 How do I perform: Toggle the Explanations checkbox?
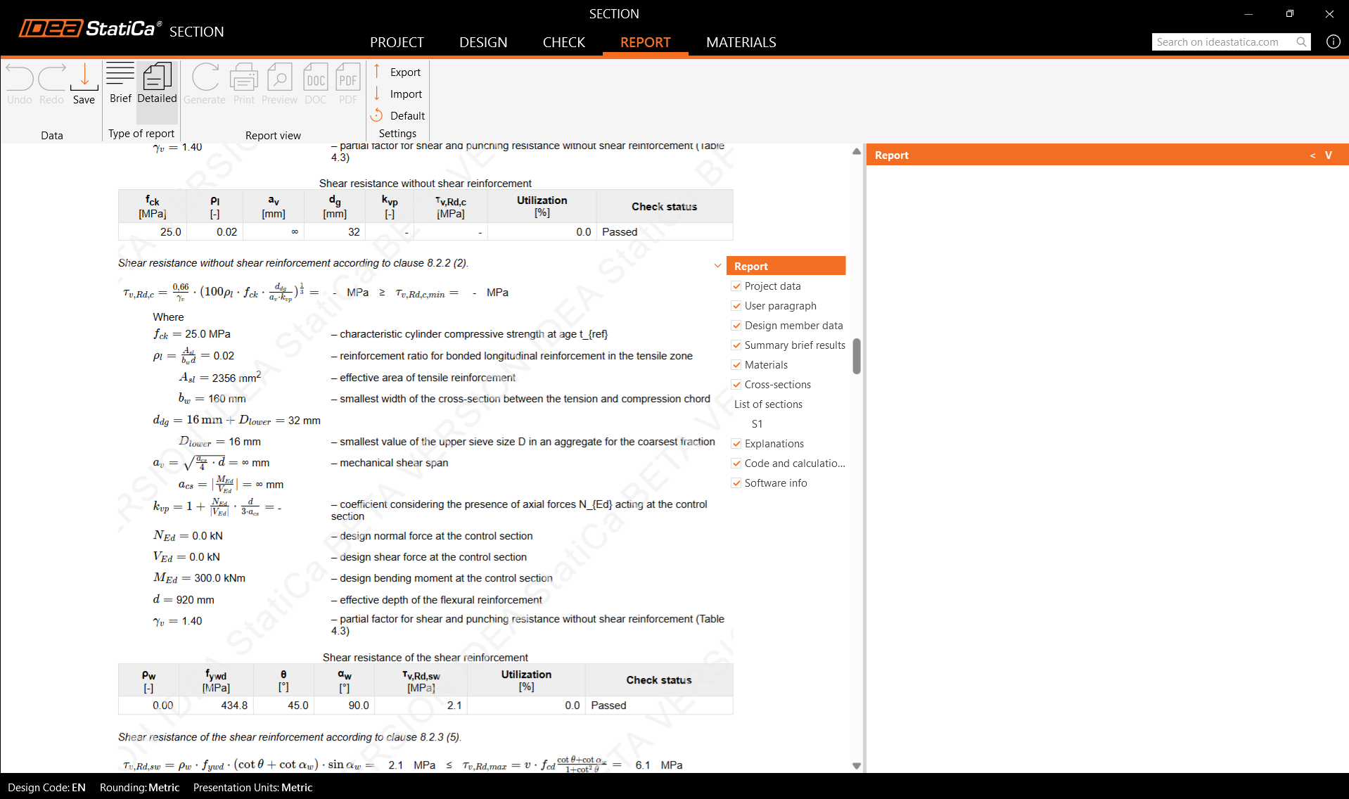tap(736, 444)
